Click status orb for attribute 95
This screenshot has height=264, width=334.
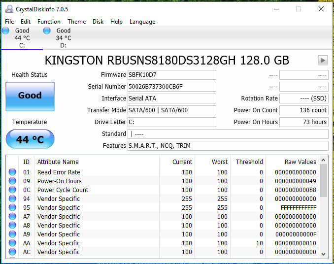coord(12,207)
